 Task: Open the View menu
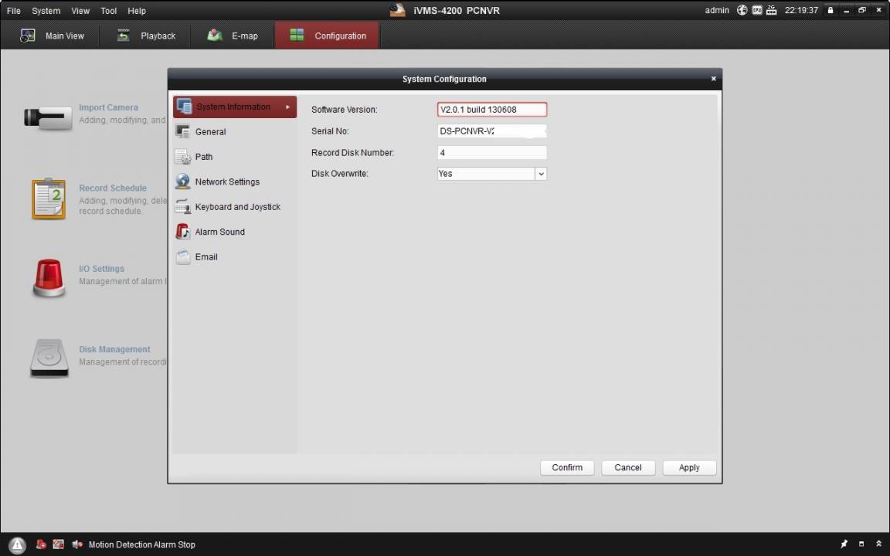click(80, 11)
